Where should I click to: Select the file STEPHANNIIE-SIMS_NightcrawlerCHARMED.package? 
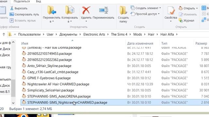point(67,102)
